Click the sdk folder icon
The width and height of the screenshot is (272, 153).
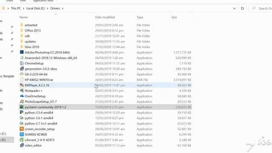click(22, 36)
